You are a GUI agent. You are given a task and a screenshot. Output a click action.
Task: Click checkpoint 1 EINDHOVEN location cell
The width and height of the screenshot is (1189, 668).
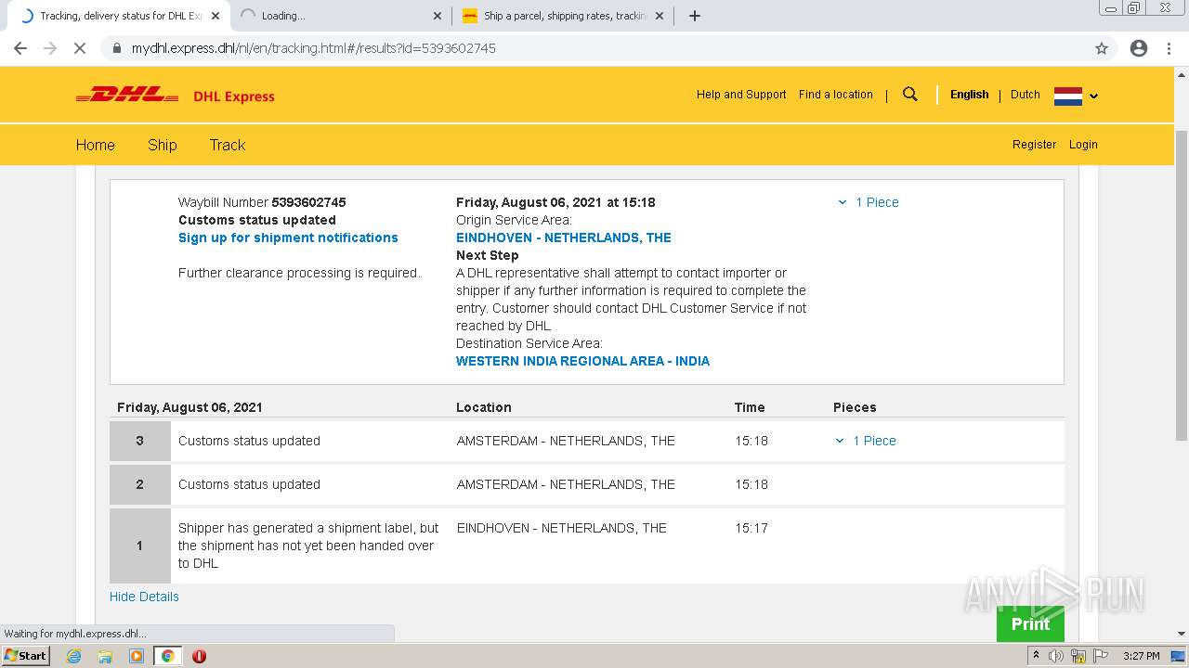[562, 528]
